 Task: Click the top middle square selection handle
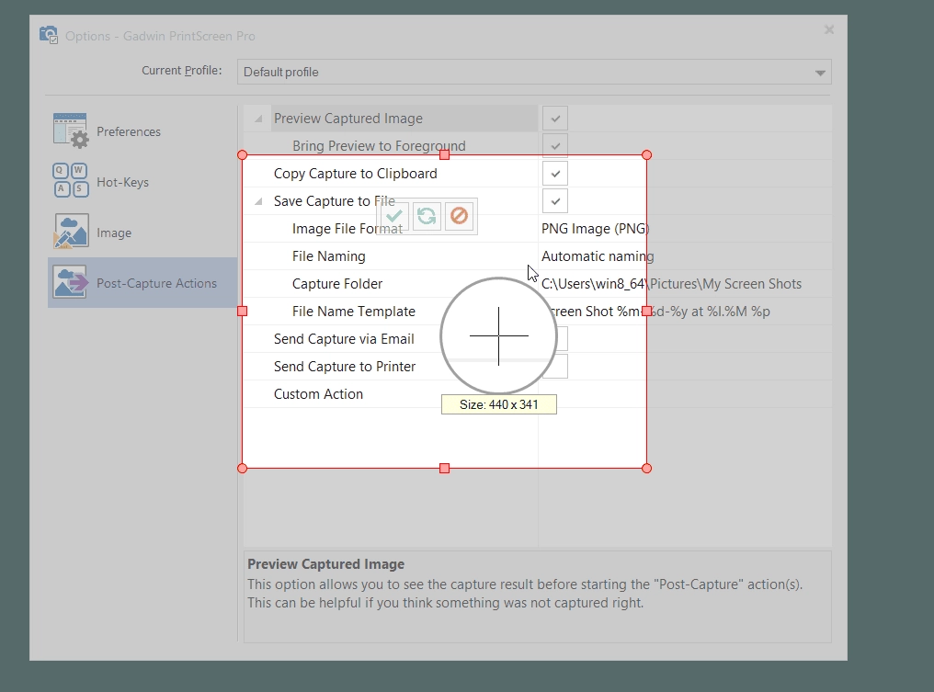tap(444, 154)
